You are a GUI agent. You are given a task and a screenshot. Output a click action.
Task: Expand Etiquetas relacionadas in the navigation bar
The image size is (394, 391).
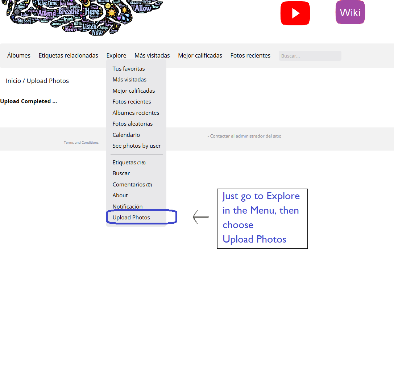[68, 55]
